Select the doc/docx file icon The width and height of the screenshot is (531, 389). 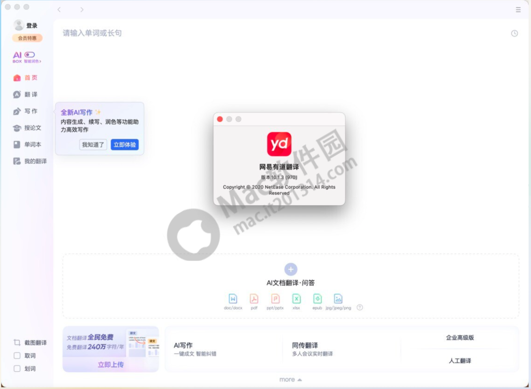click(x=233, y=299)
